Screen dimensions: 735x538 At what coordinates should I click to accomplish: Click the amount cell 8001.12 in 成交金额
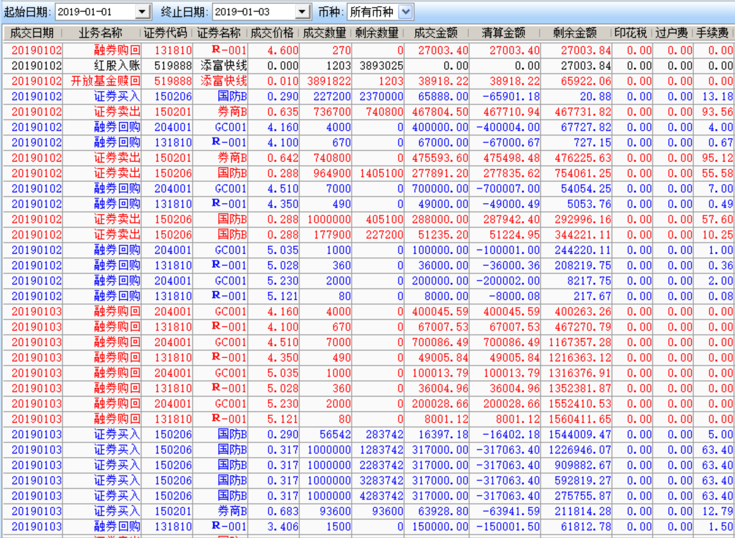point(437,419)
